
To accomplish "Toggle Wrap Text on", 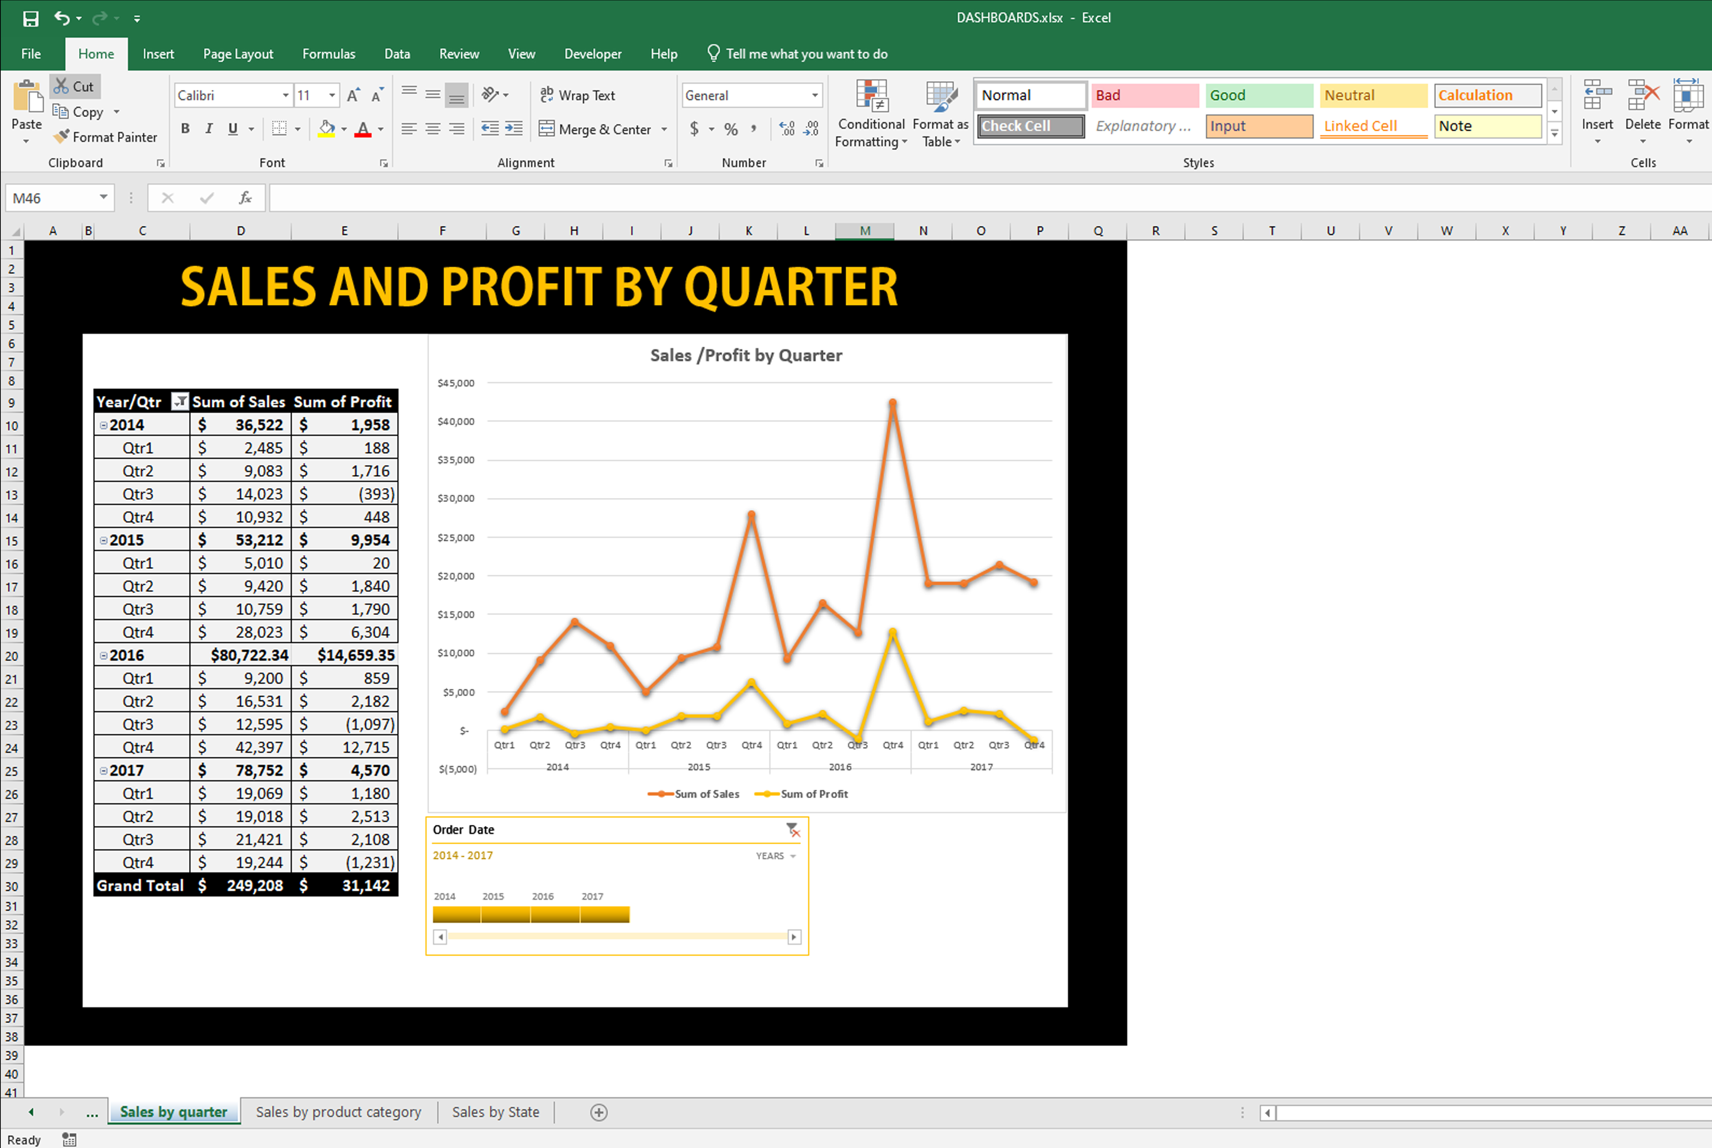I will pos(577,95).
